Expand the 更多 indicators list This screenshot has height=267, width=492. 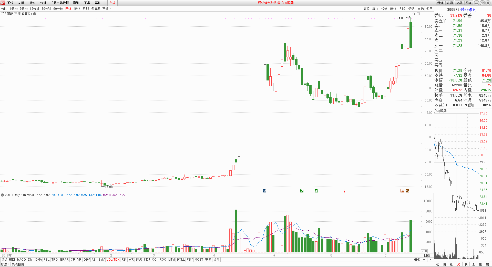pos(208,260)
